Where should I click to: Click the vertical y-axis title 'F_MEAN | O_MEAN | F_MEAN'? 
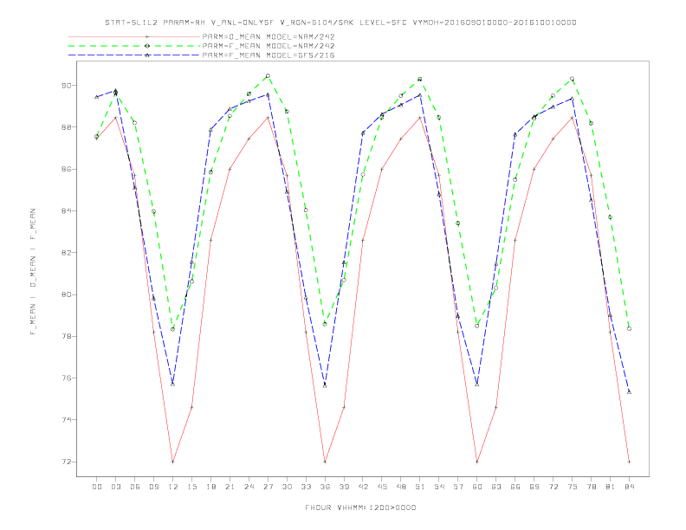click(x=33, y=272)
